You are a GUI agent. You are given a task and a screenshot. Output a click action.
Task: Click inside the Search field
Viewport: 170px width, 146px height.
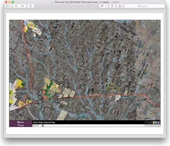click(144, 6)
